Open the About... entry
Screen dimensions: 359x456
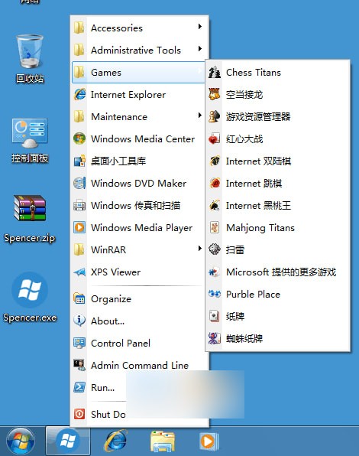click(138, 321)
